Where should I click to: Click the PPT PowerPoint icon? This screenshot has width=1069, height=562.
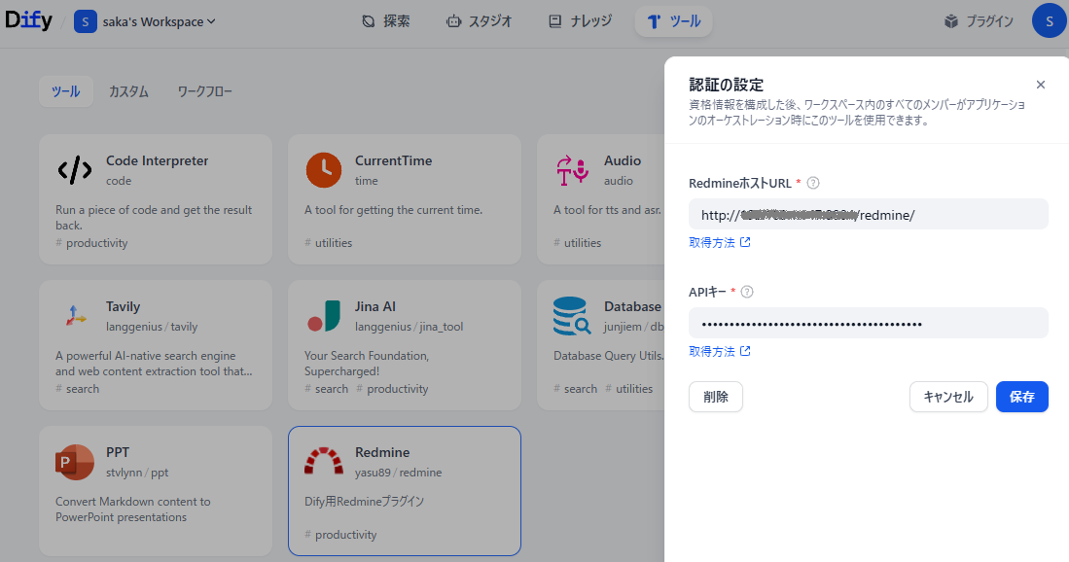pos(74,462)
